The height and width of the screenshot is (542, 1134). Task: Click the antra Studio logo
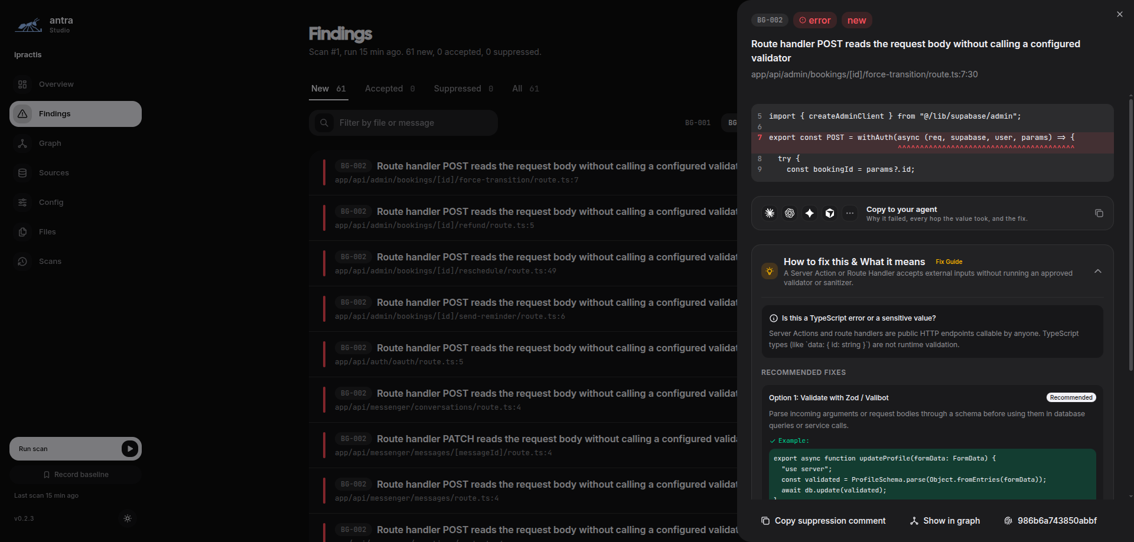[44, 25]
